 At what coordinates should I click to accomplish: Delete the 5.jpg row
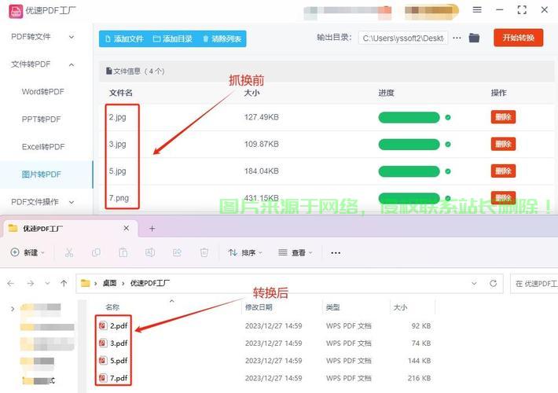pyautogui.click(x=503, y=171)
